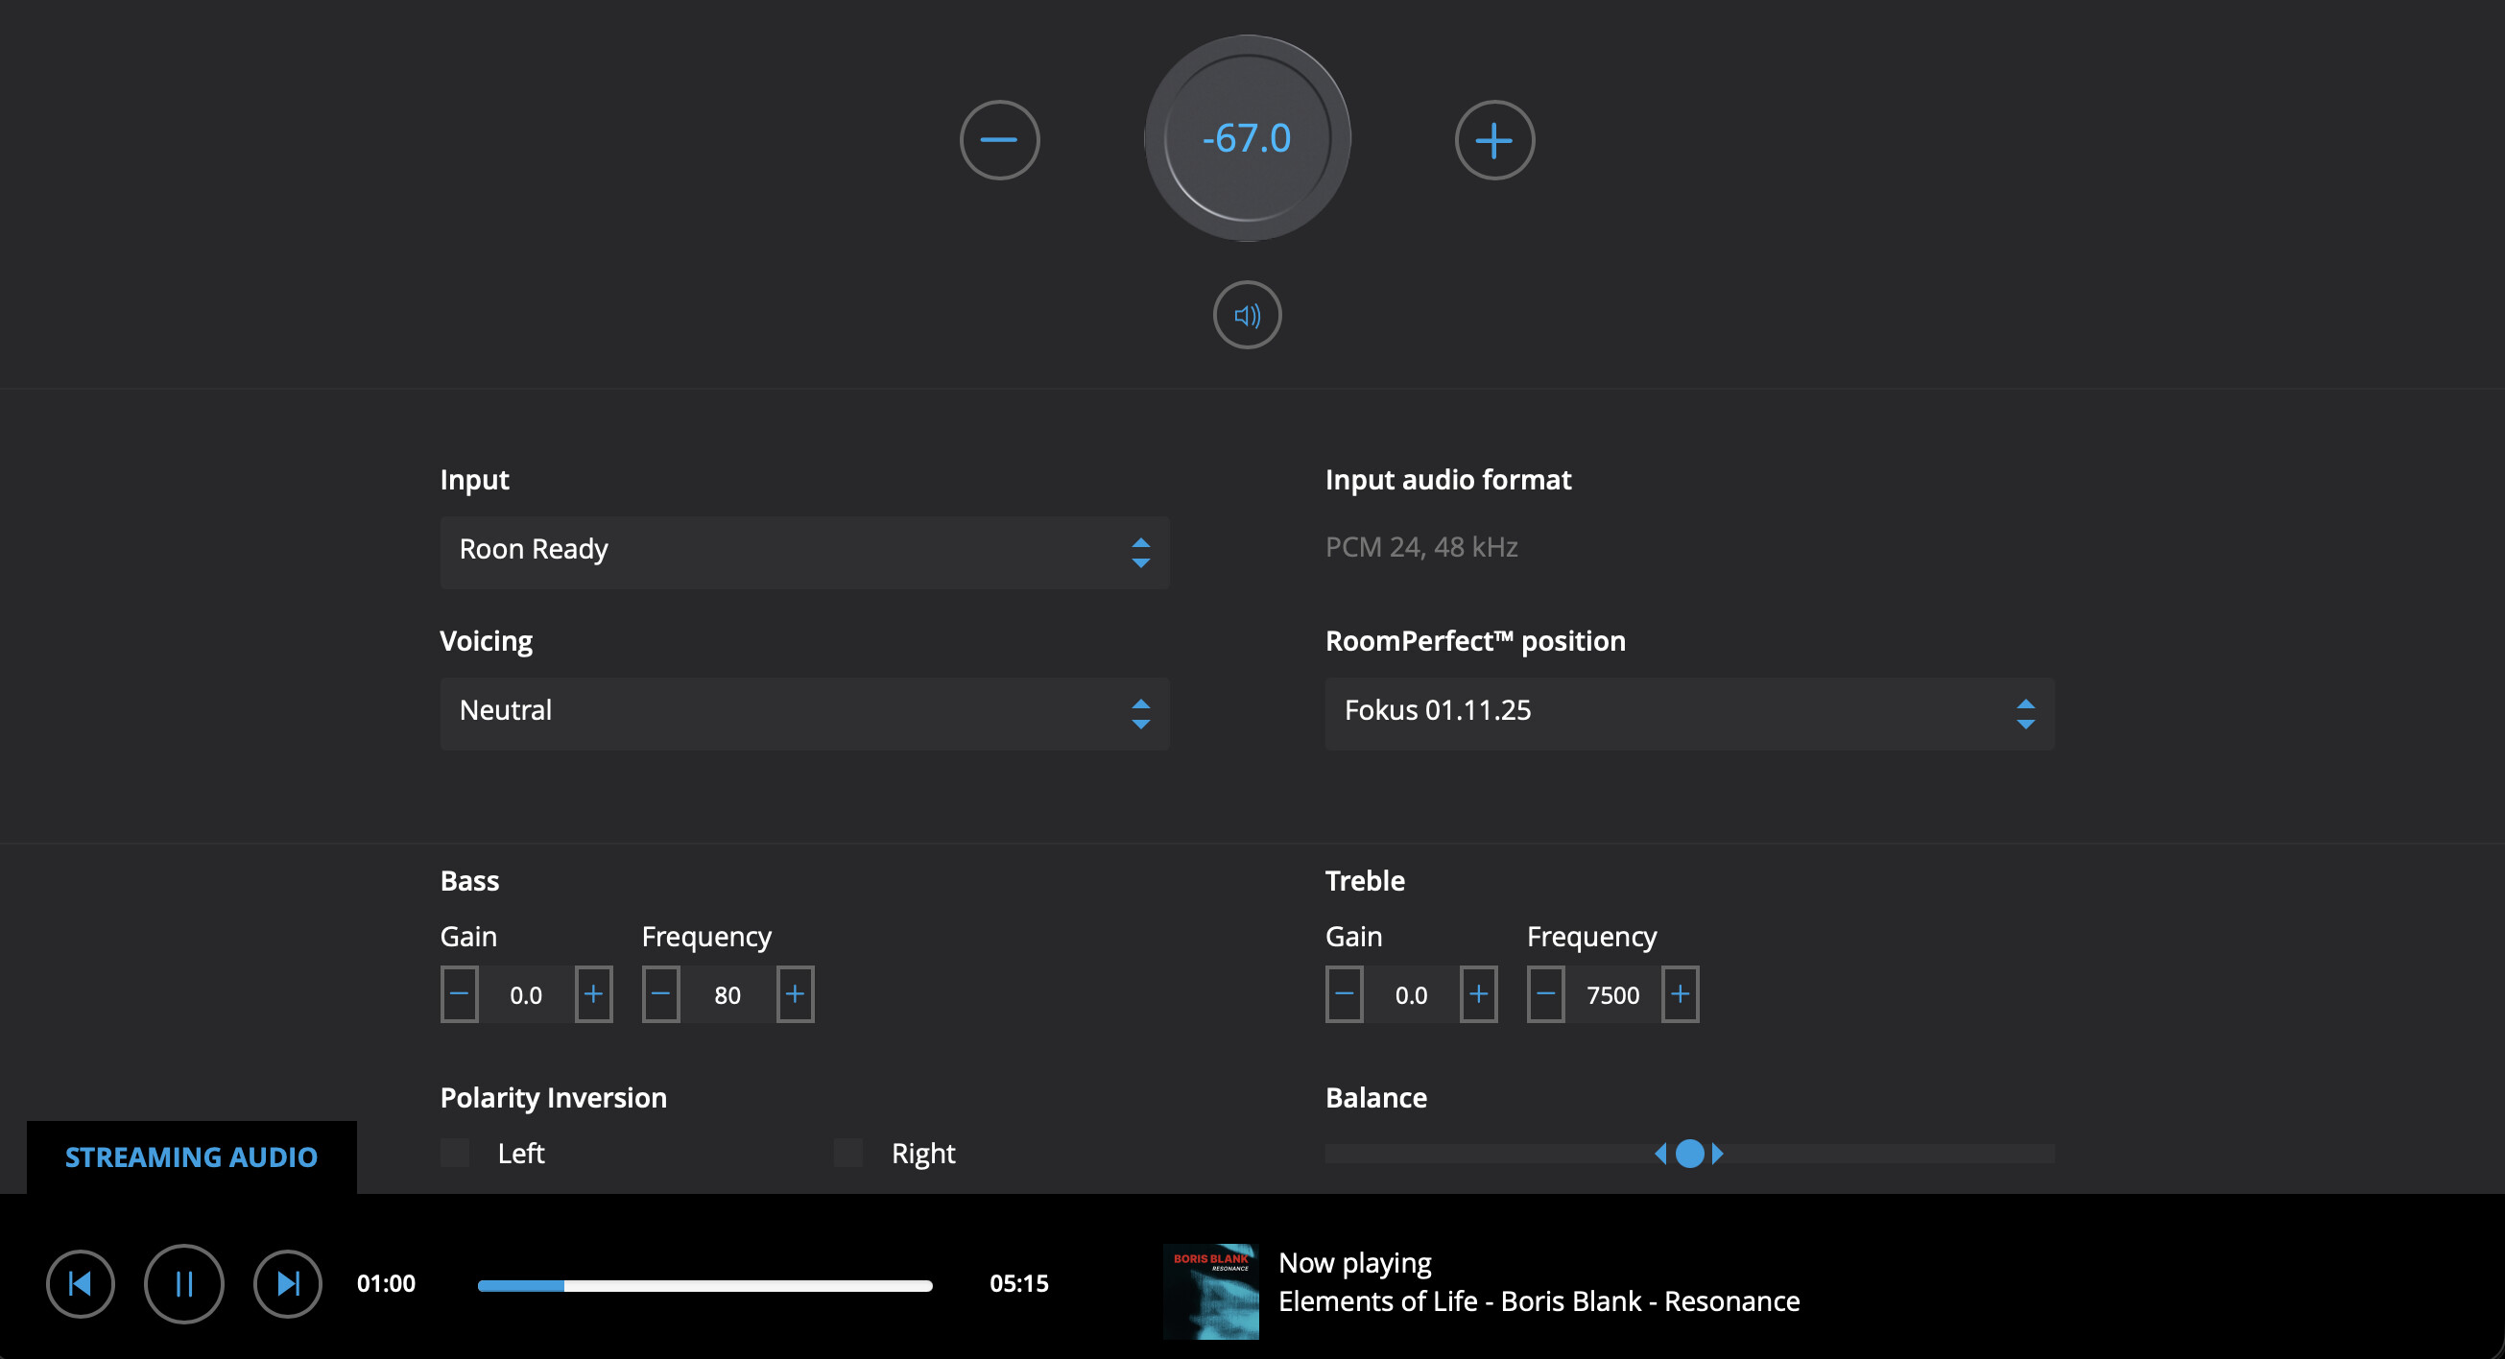Nudge the balance left with the arrow

click(x=1661, y=1153)
